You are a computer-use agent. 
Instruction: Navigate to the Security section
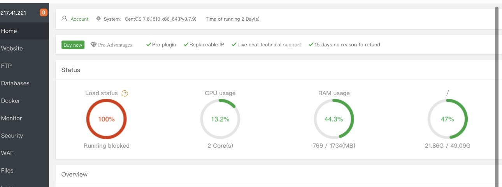tap(12, 136)
